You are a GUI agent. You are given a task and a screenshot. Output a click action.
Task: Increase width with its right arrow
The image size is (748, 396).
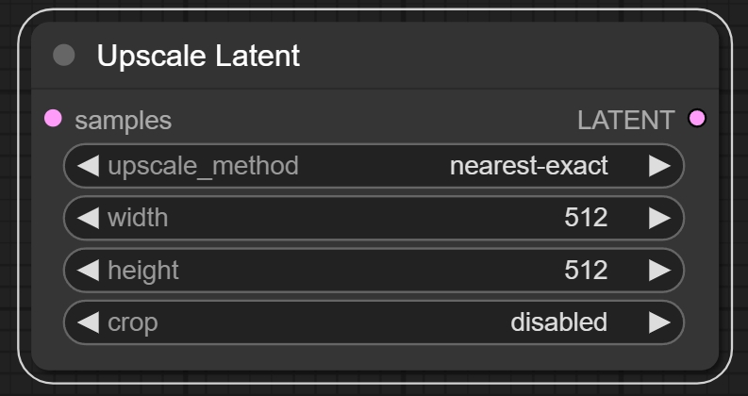[x=659, y=218]
